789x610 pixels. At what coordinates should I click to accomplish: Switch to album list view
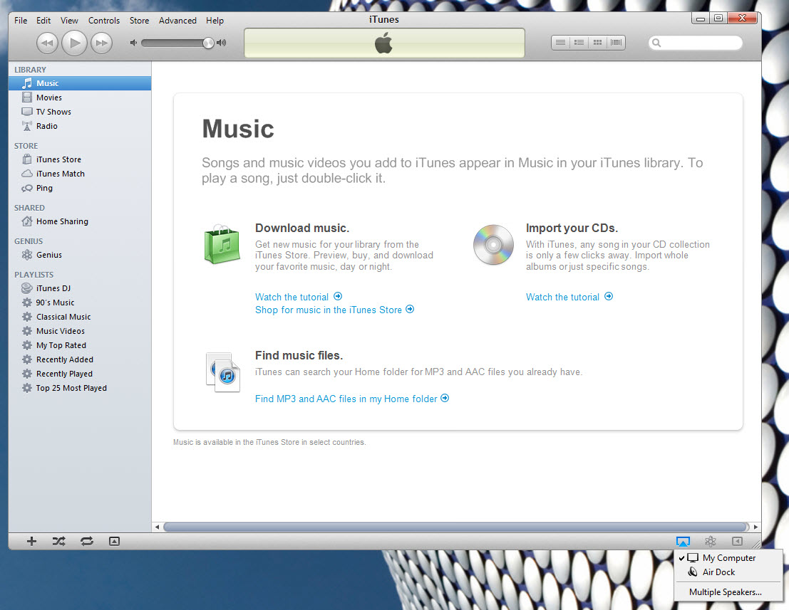coord(579,43)
